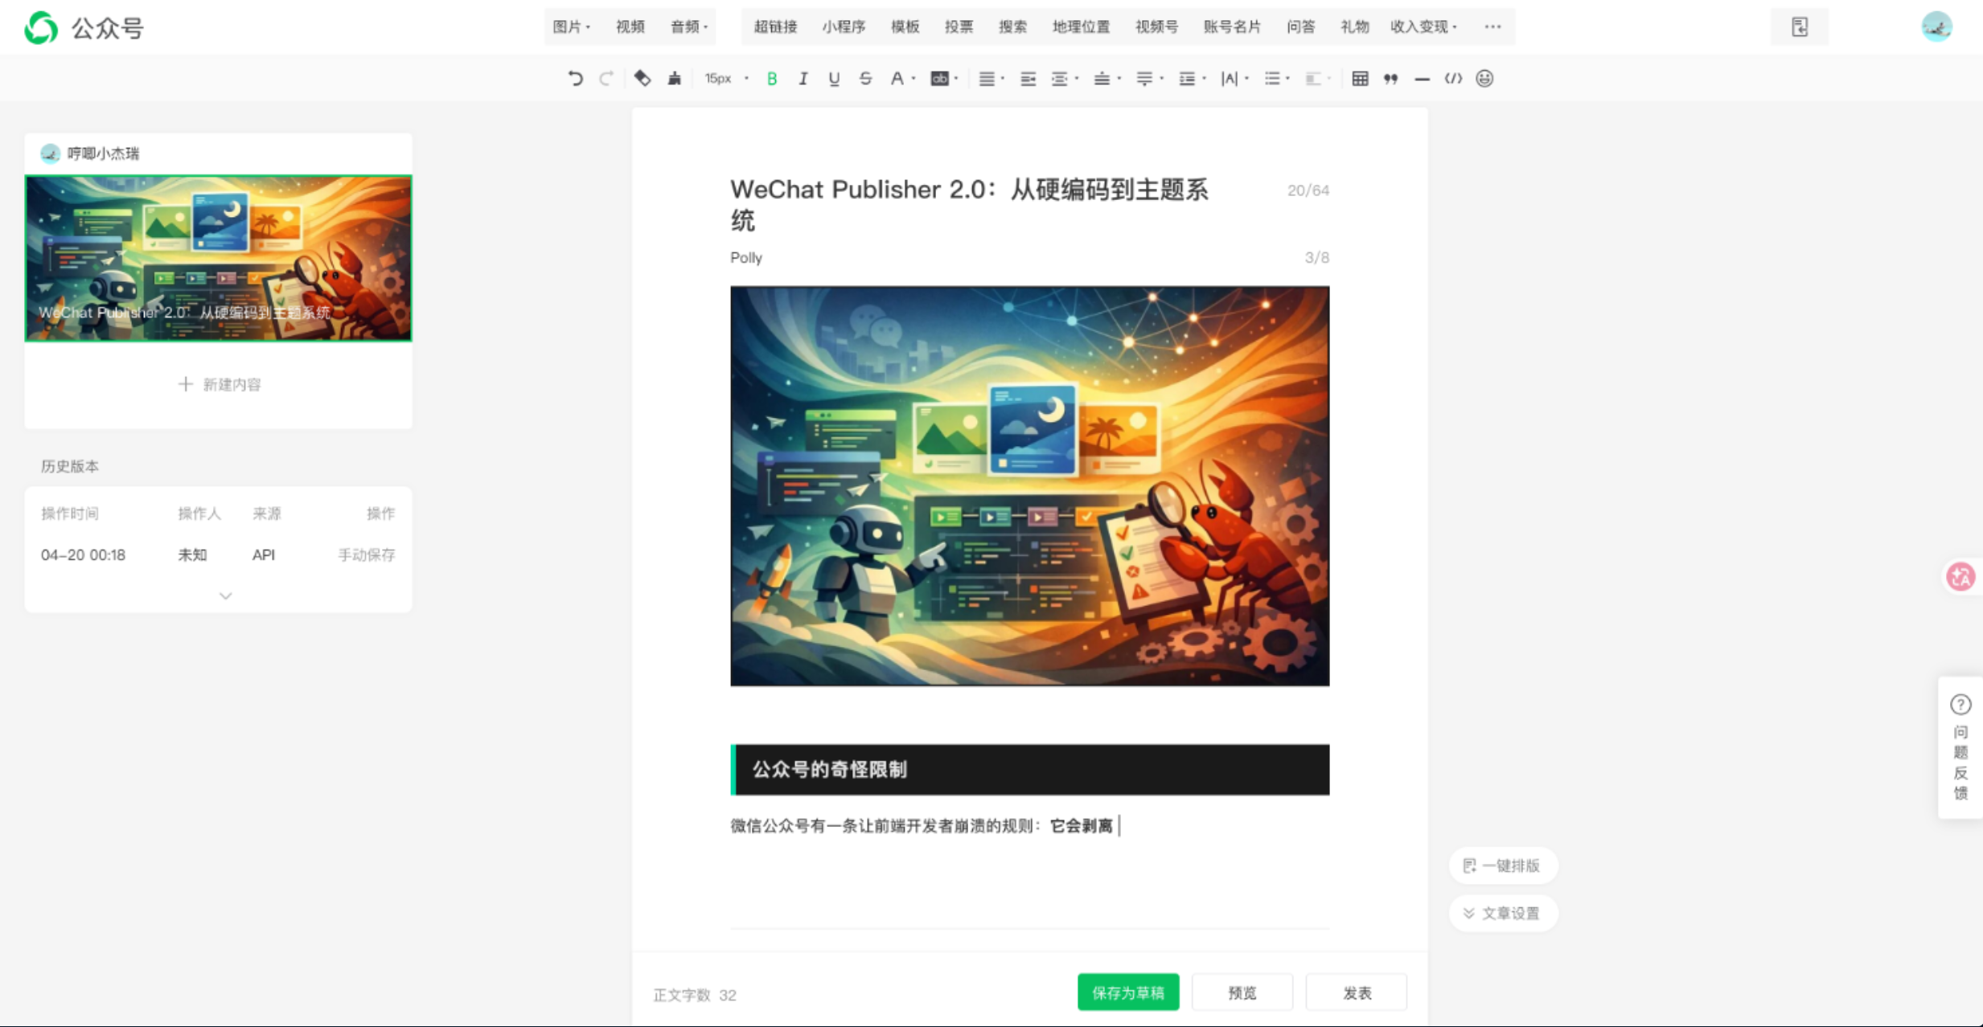Open the 图片 insert menu
This screenshot has width=1983, height=1027.
pos(572,27)
